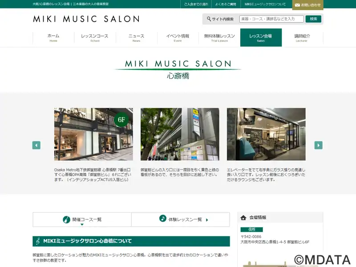Click the search keyword input field

271,19
